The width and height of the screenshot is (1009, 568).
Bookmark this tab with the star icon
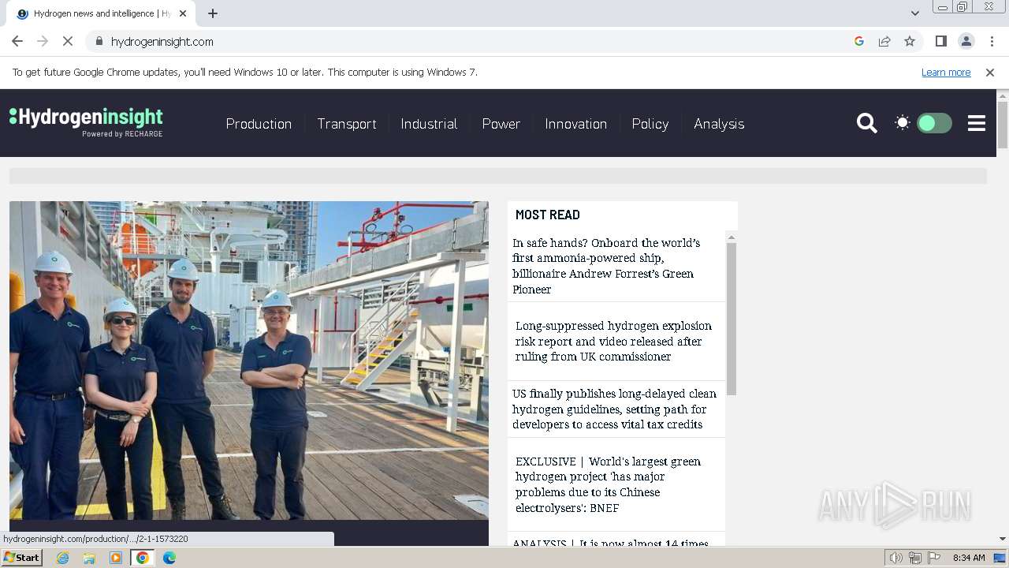(910, 41)
